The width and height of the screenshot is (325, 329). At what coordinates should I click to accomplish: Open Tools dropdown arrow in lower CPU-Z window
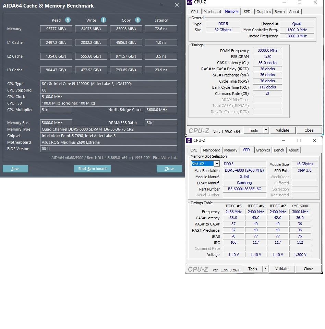tap(265, 269)
